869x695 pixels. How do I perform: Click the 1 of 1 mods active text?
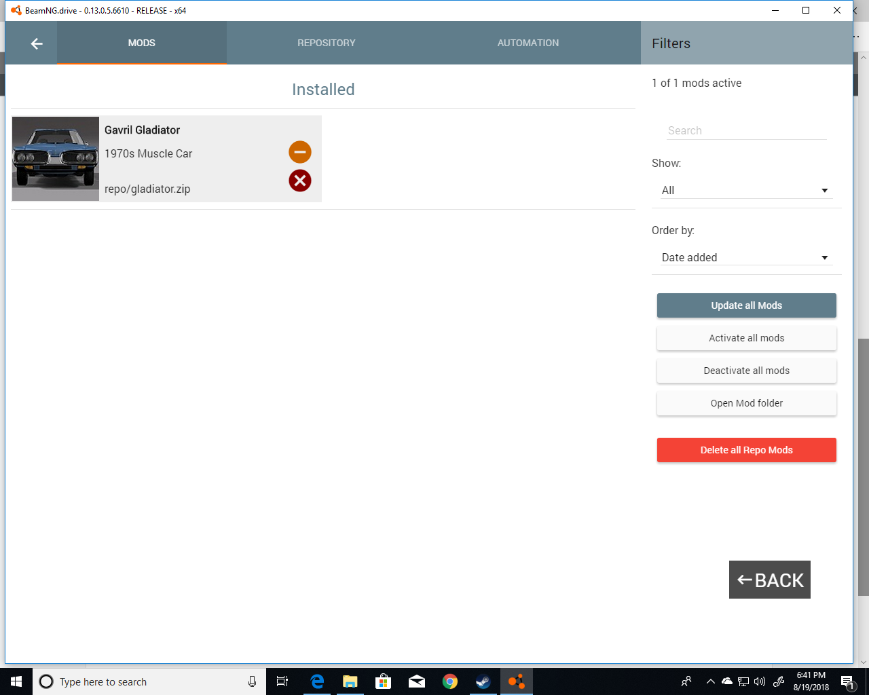coord(697,83)
